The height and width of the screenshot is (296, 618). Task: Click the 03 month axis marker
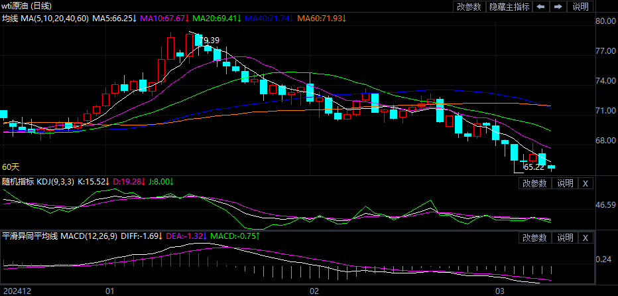click(499, 291)
